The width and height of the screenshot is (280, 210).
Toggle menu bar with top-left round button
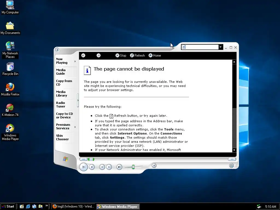[57, 50]
